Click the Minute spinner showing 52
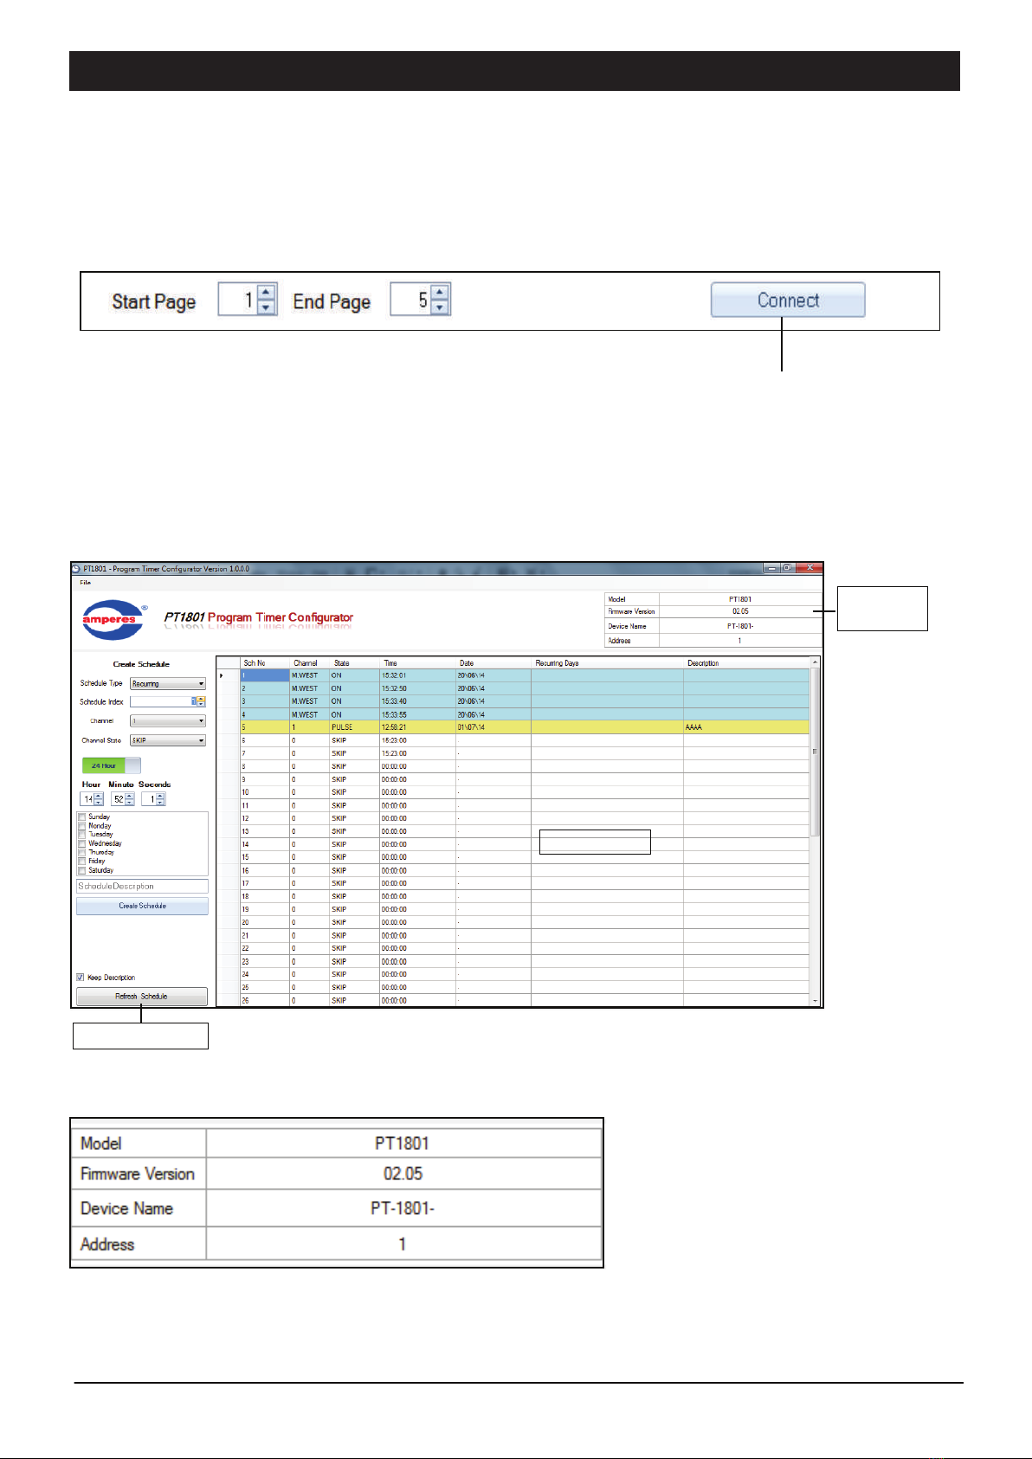The image size is (1032, 1459). tap(123, 799)
